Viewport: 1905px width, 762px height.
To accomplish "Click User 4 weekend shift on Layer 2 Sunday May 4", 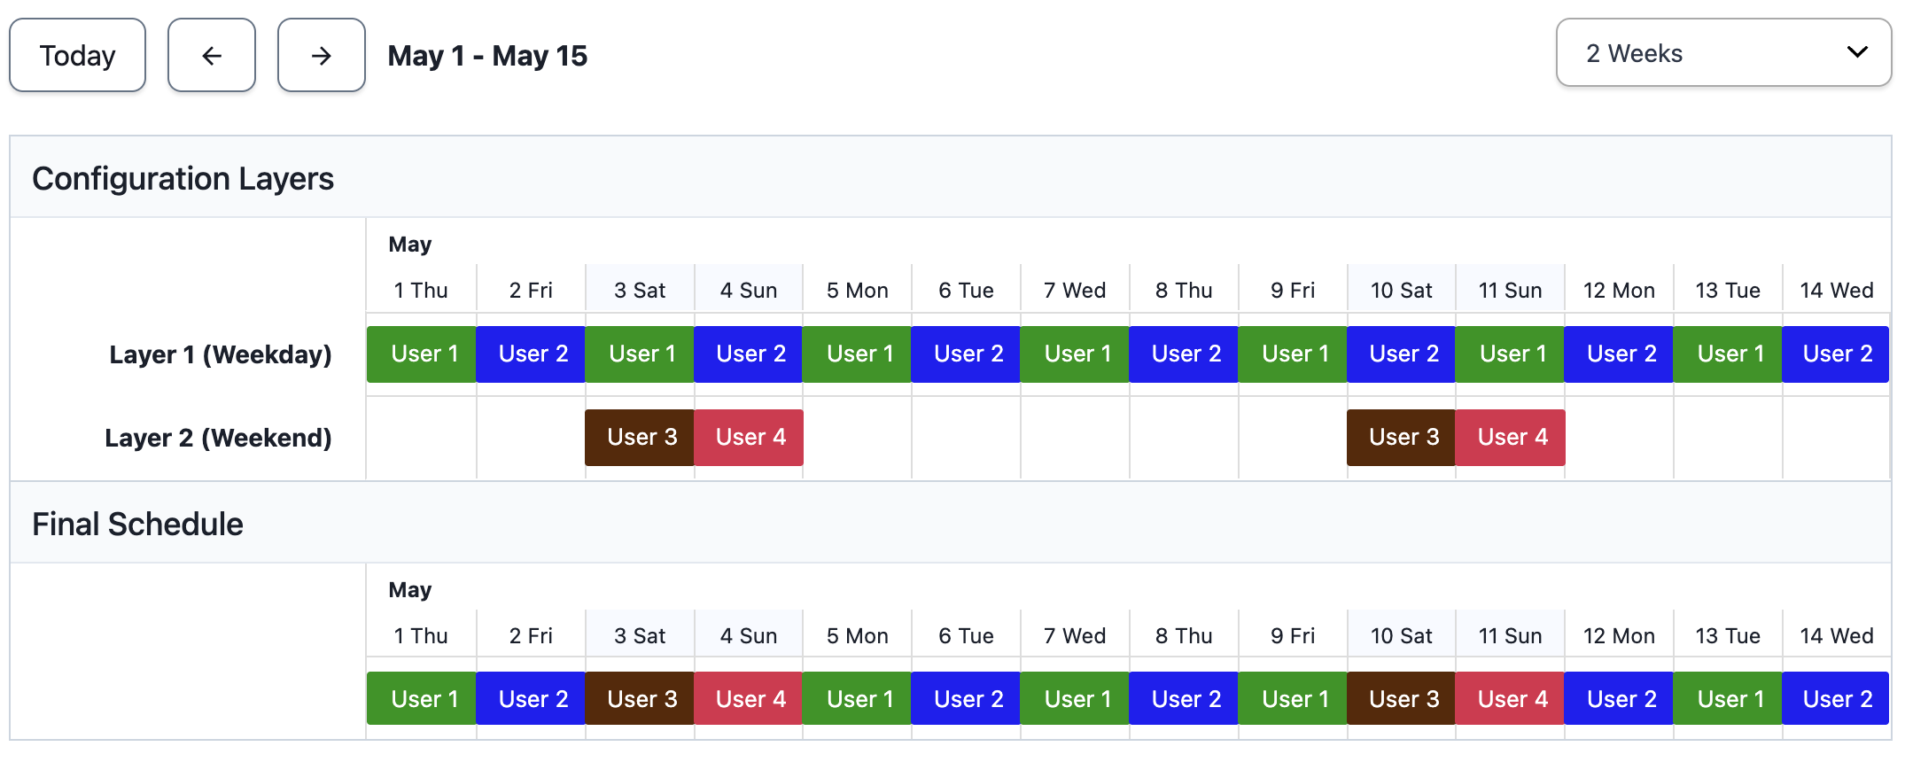I will pos(749,438).
